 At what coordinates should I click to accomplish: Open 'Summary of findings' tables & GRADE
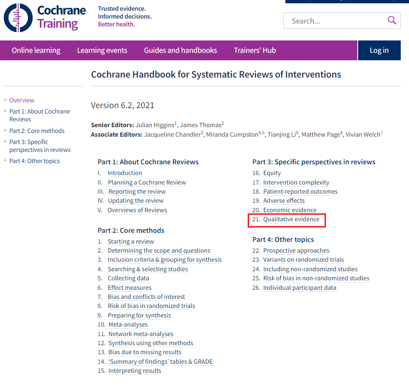pyautogui.click(x=160, y=362)
